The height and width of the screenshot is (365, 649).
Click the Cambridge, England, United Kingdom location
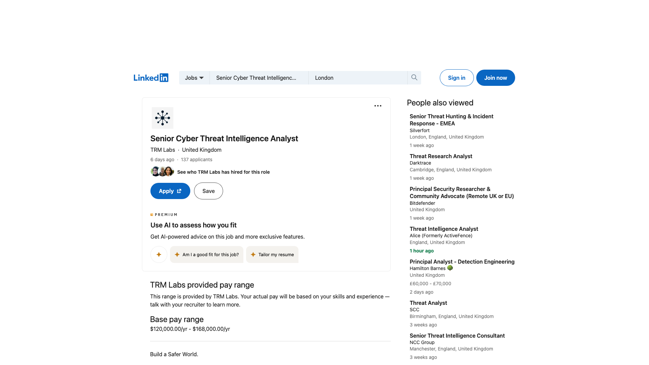click(x=451, y=170)
